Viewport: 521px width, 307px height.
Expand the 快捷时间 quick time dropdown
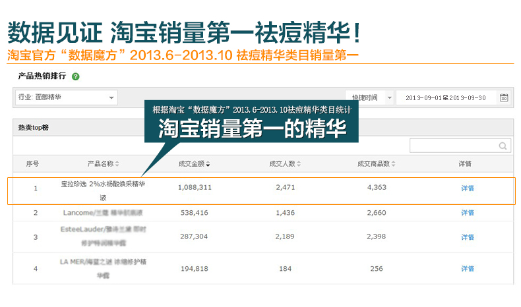tap(369, 98)
